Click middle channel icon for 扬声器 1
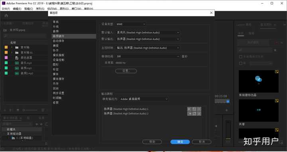This screenshot has height=152, width=287. [x=194, y=109]
